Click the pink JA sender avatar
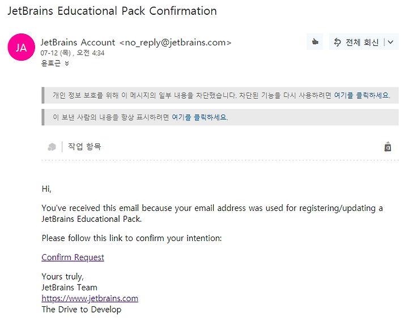408x321 pixels. pos(22,47)
